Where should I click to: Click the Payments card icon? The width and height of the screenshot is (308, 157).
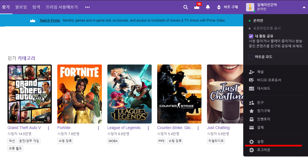click(x=252, y=128)
